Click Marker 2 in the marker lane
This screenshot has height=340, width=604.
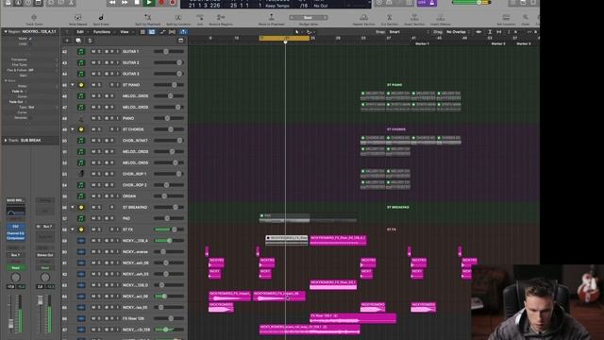pyautogui.click(x=498, y=44)
